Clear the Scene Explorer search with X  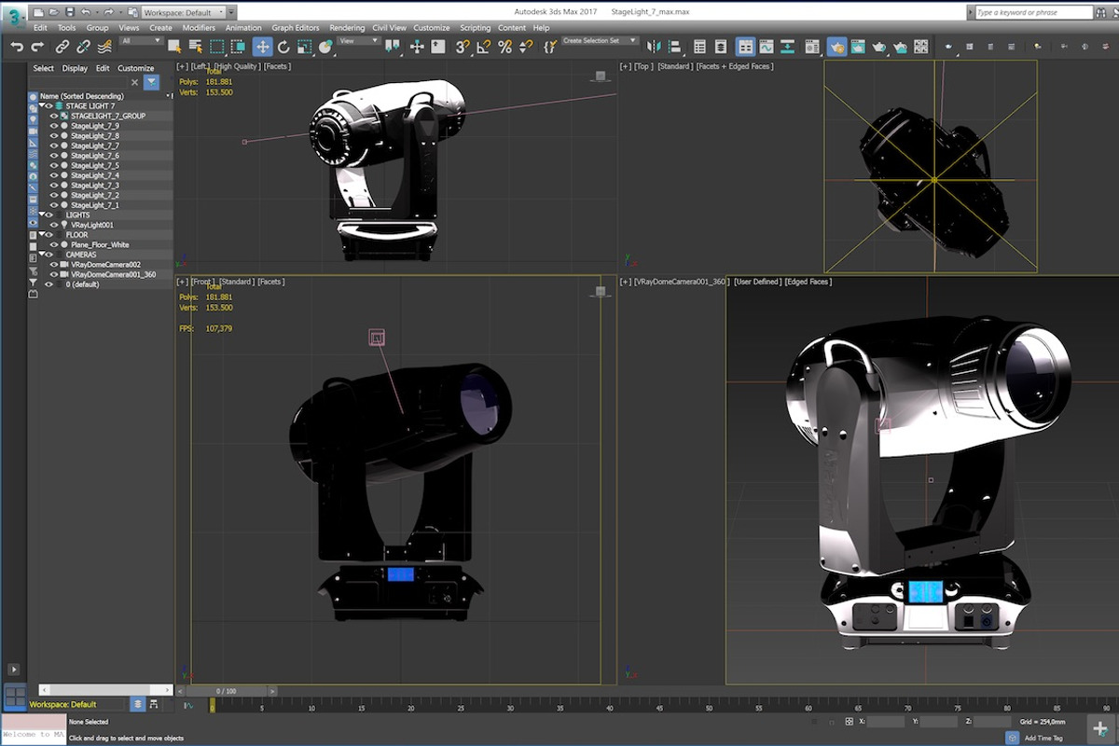pyautogui.click(x=134, y=83)
